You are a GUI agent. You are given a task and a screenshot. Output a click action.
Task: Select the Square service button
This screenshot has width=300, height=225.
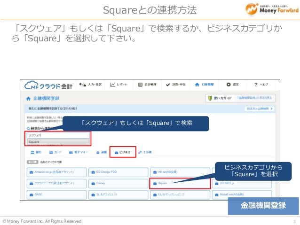pos(180,183)
